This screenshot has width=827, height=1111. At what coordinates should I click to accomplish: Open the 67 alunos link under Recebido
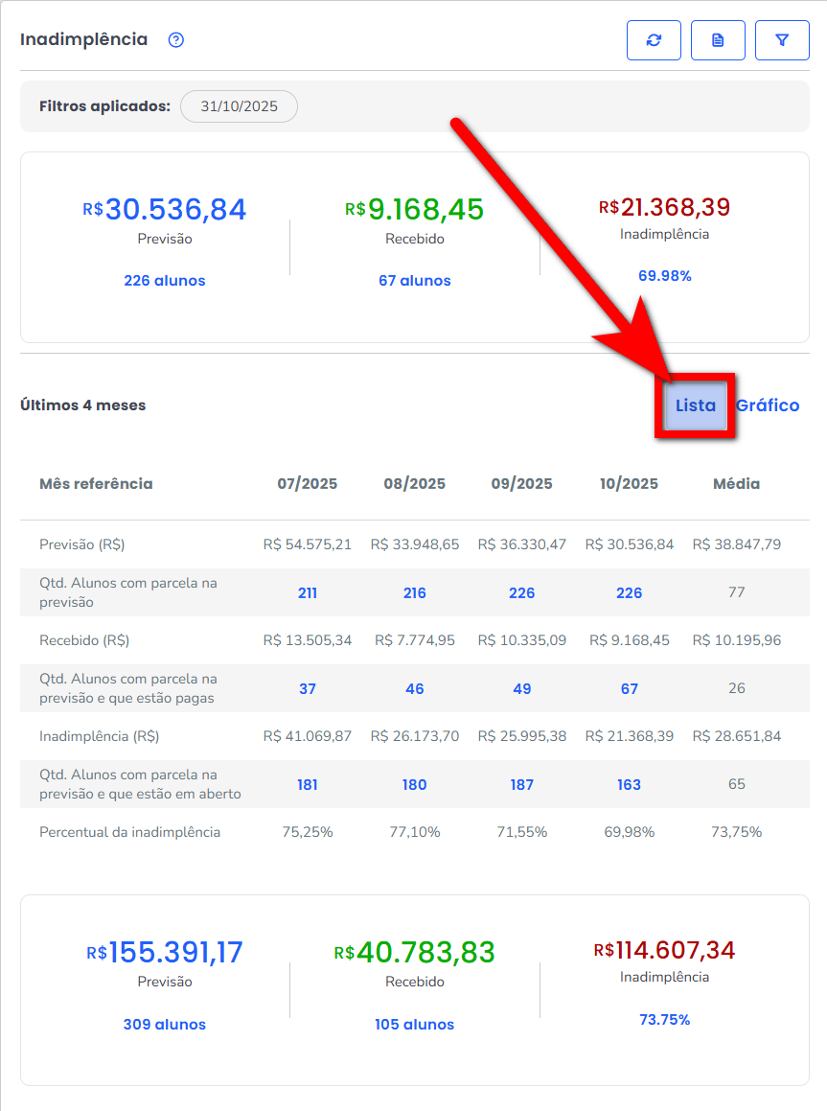pyautogui.click(x=414, y=281)
